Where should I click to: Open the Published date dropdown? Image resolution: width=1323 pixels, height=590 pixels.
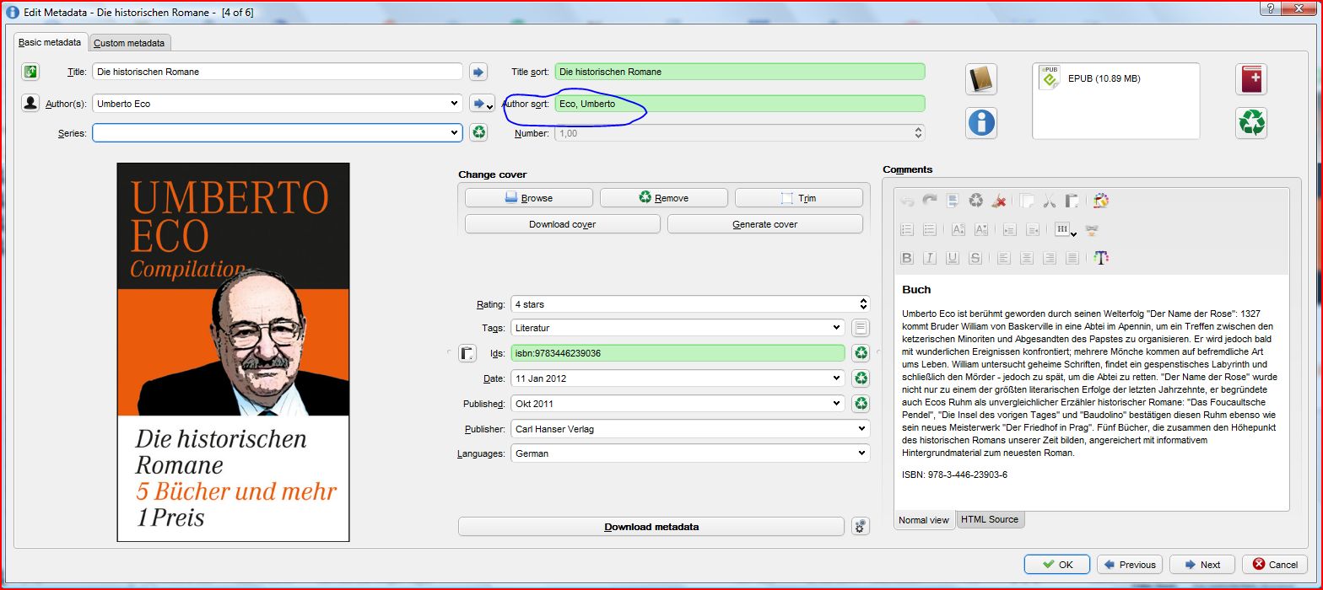click(837, 404)
